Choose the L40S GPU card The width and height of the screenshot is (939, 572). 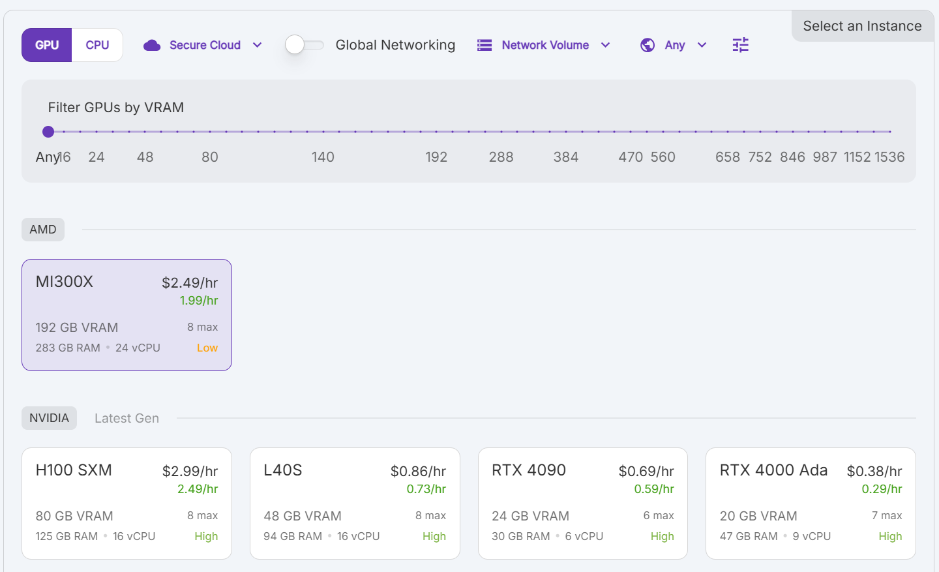(355, 503)
